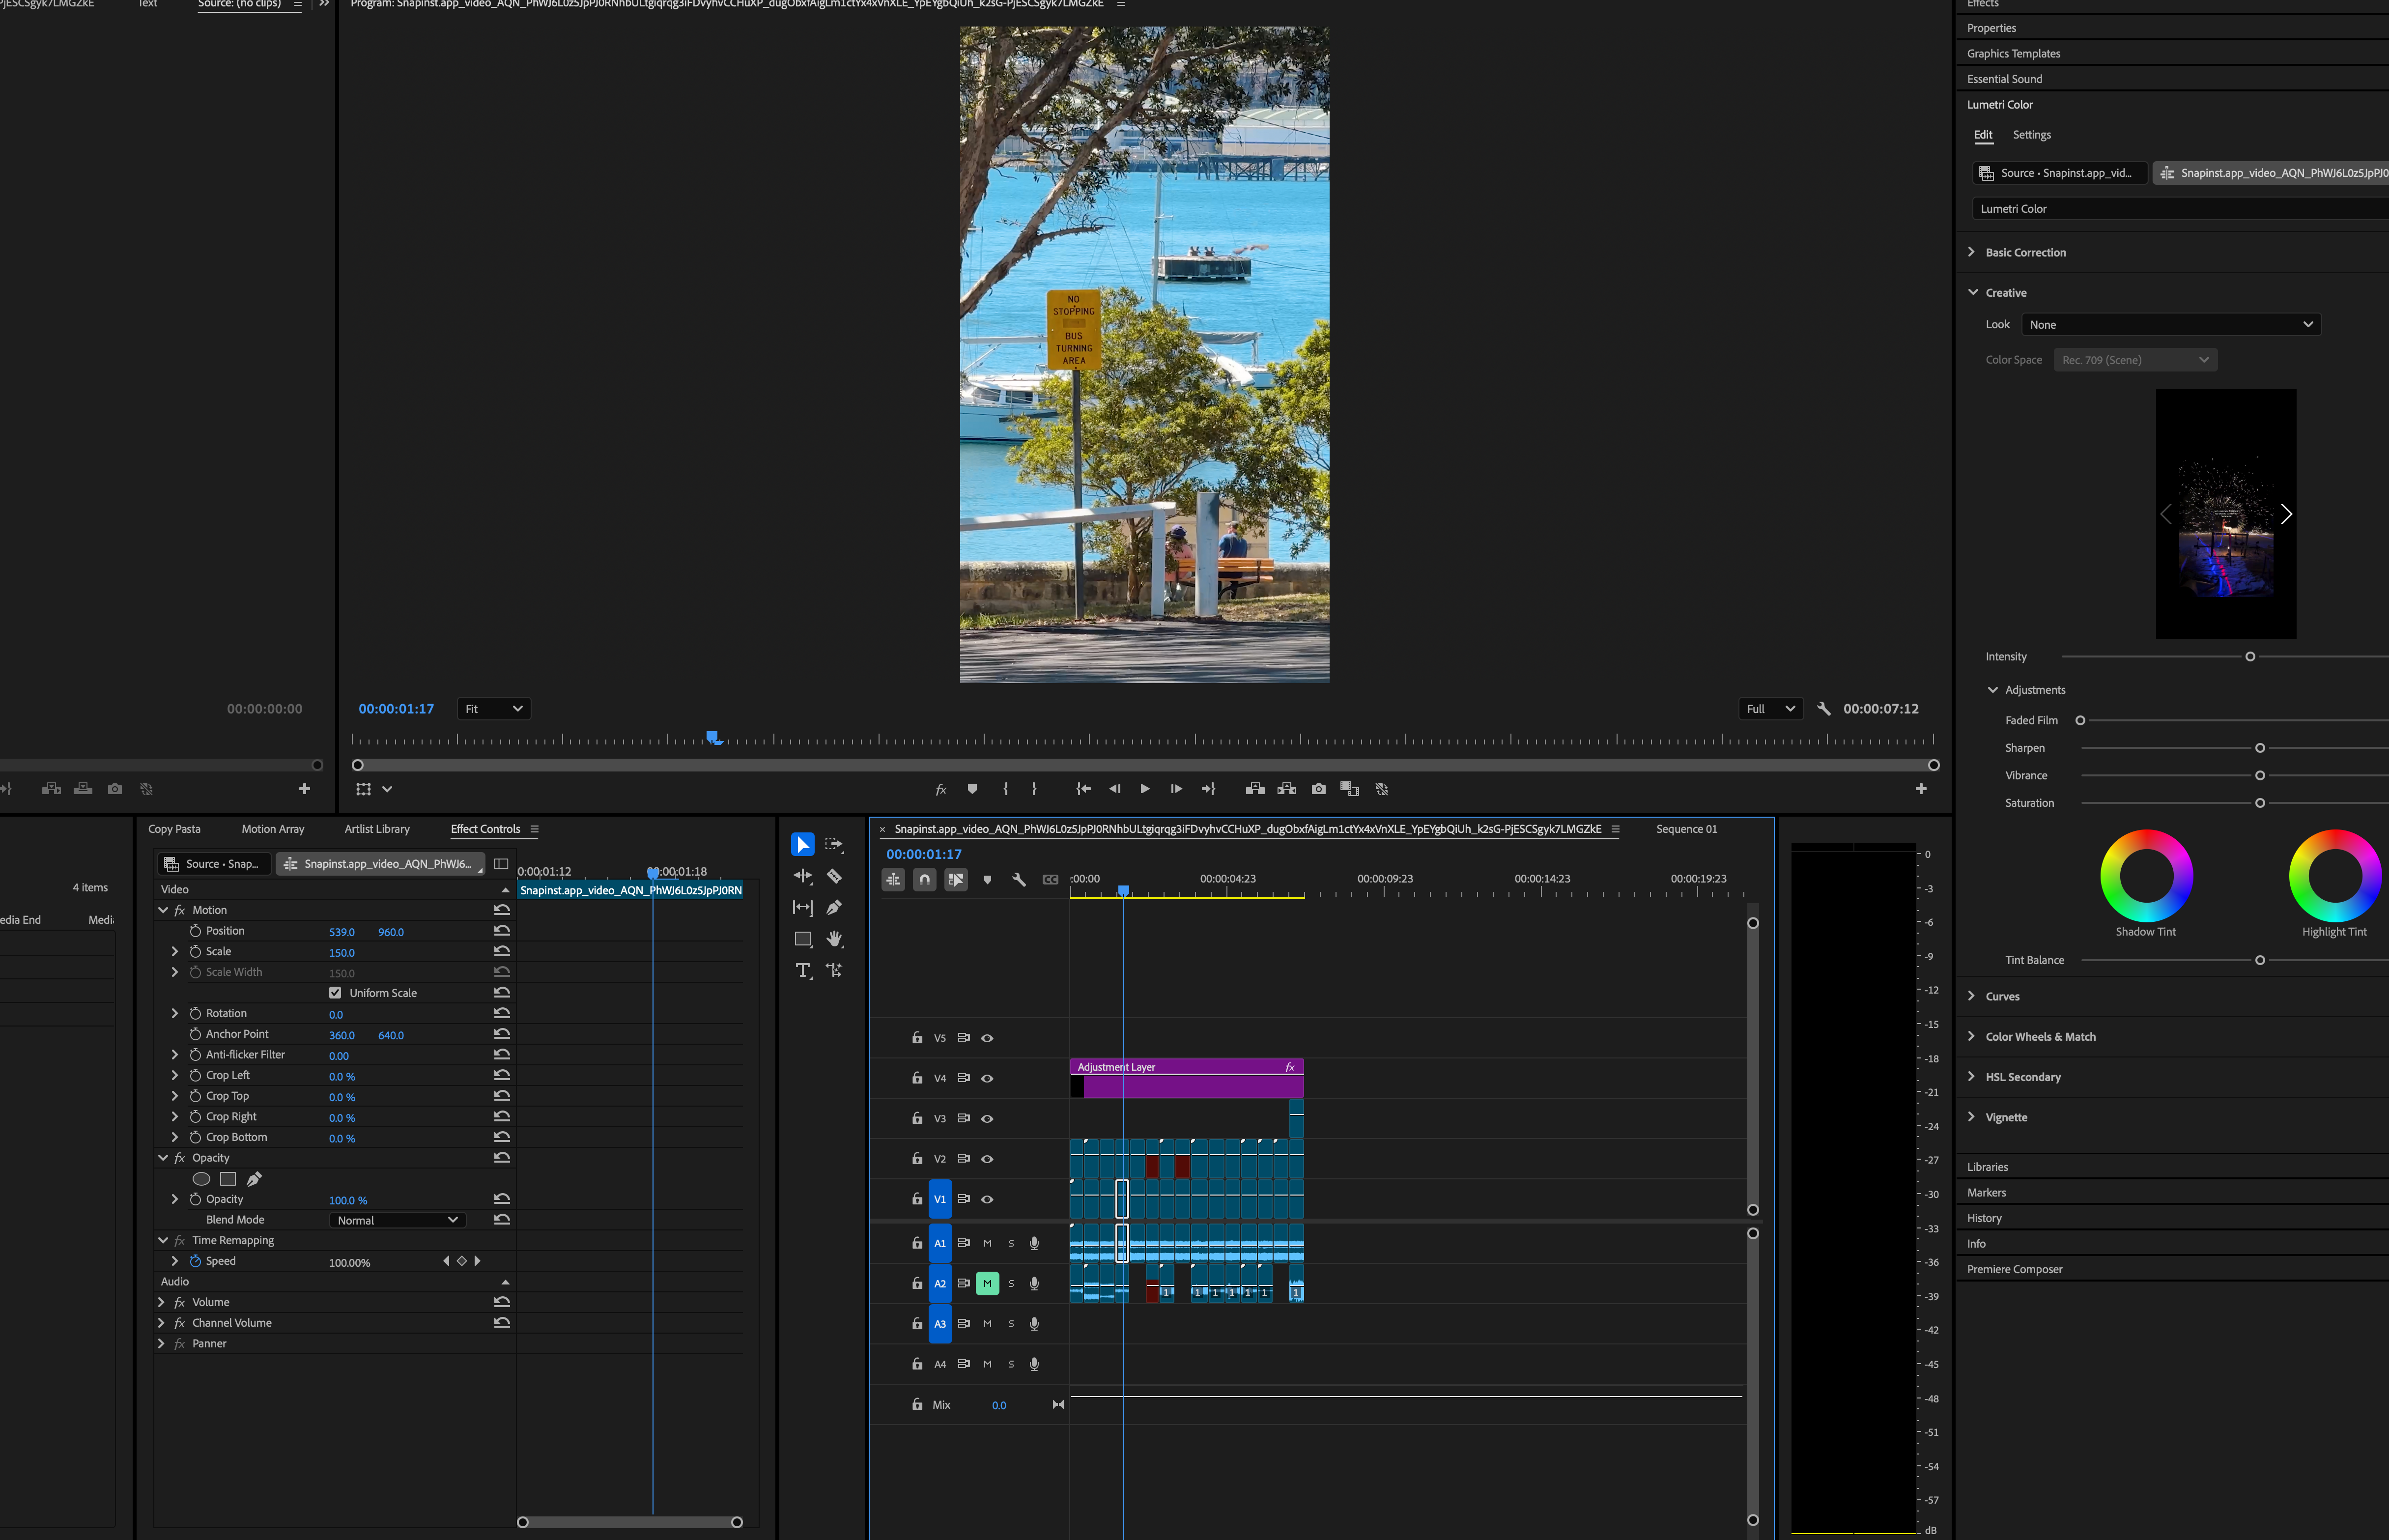Select the Hand tool
2389x1540 pixels.
click(834, 939)
